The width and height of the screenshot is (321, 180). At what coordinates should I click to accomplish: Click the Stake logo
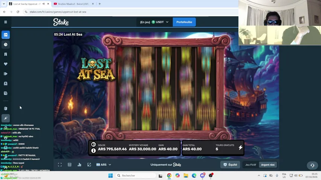point(61,22)
